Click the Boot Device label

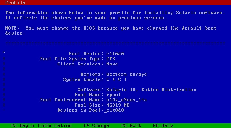coord(86,54)
